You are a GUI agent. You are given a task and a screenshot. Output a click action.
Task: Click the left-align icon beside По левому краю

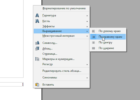coord(94,31)
